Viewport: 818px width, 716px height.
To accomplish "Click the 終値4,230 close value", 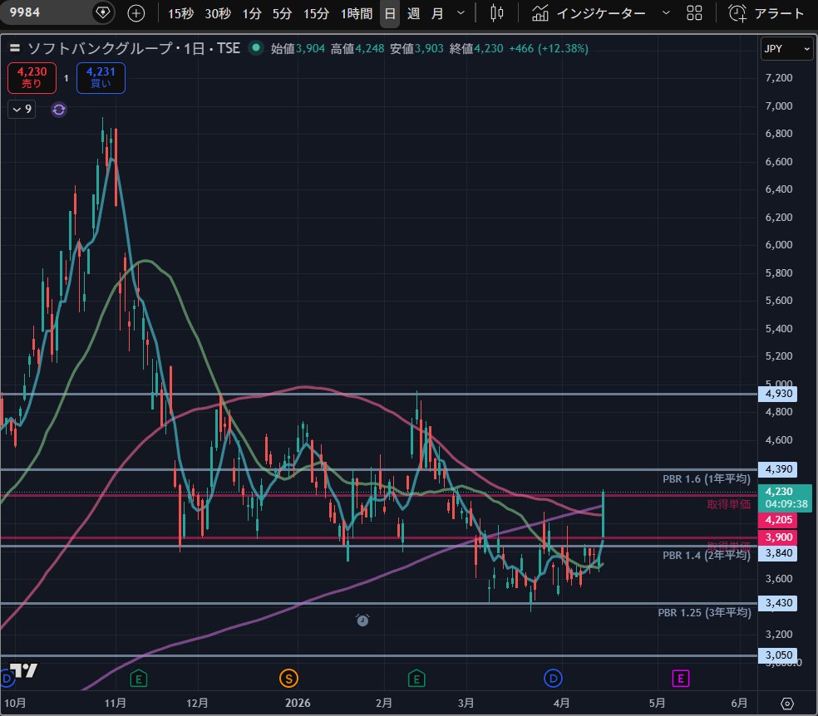I will click(476, 48).
